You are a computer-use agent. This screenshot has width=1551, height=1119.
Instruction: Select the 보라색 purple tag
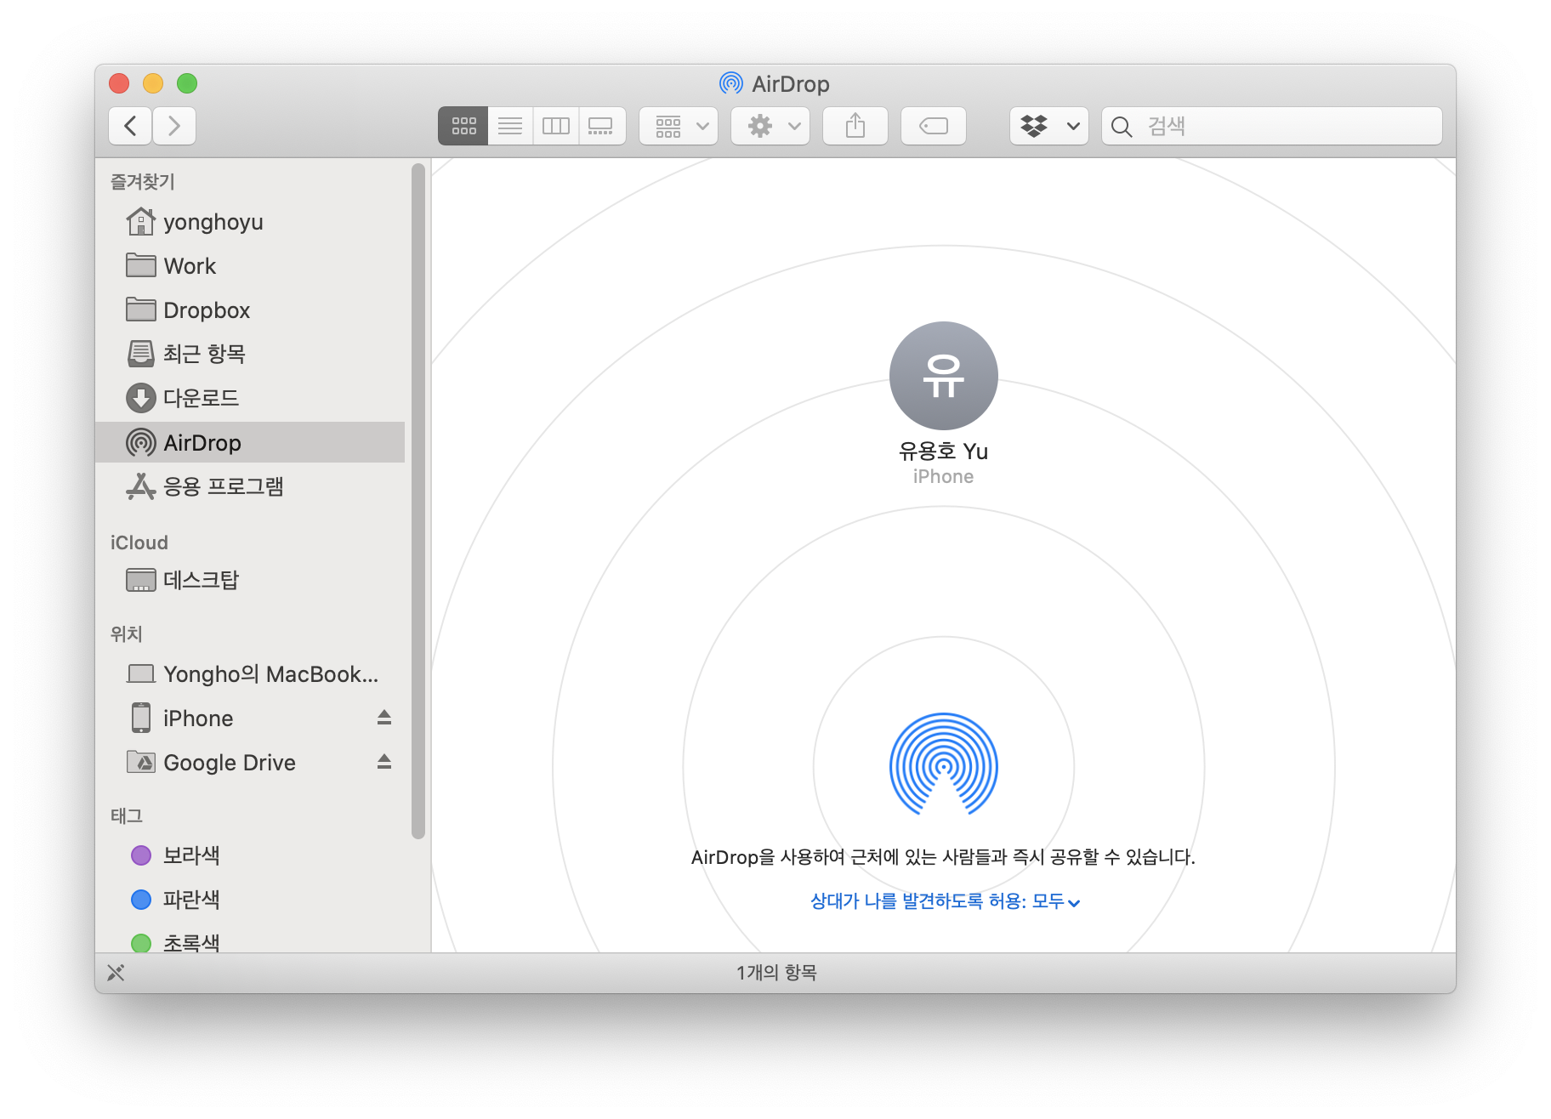pos(250,855)
